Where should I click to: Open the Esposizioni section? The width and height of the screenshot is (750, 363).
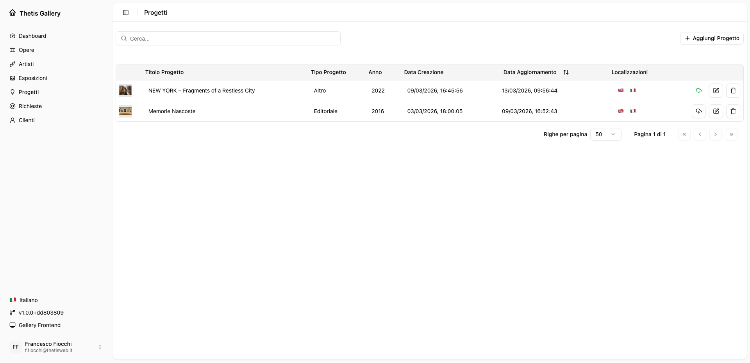click(x=33, y=78)
